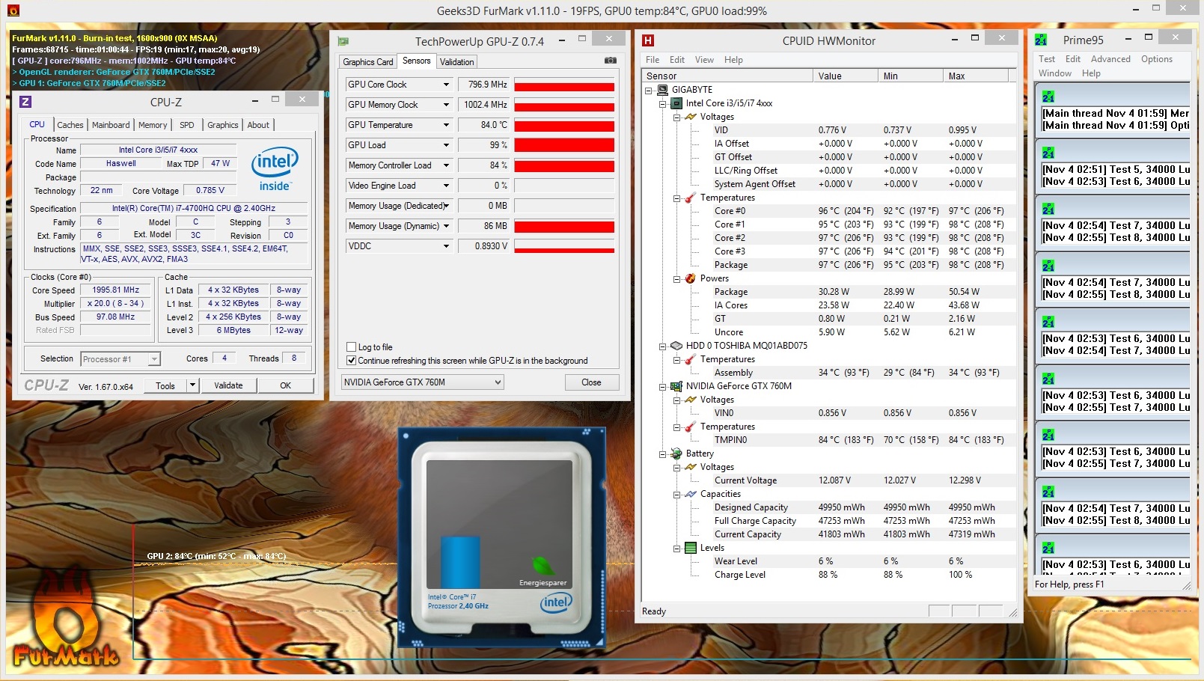Open the View menu in HWMonitor
This screenshot has width=1204, height=681.
704,60
